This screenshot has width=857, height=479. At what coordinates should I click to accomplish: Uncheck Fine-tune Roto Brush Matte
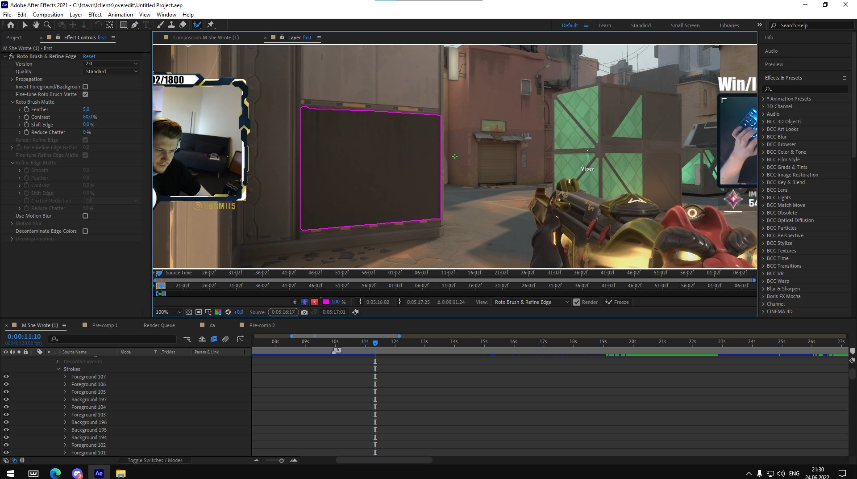85,94
